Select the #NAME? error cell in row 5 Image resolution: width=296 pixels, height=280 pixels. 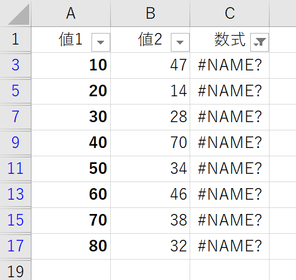tap(229, 91)
